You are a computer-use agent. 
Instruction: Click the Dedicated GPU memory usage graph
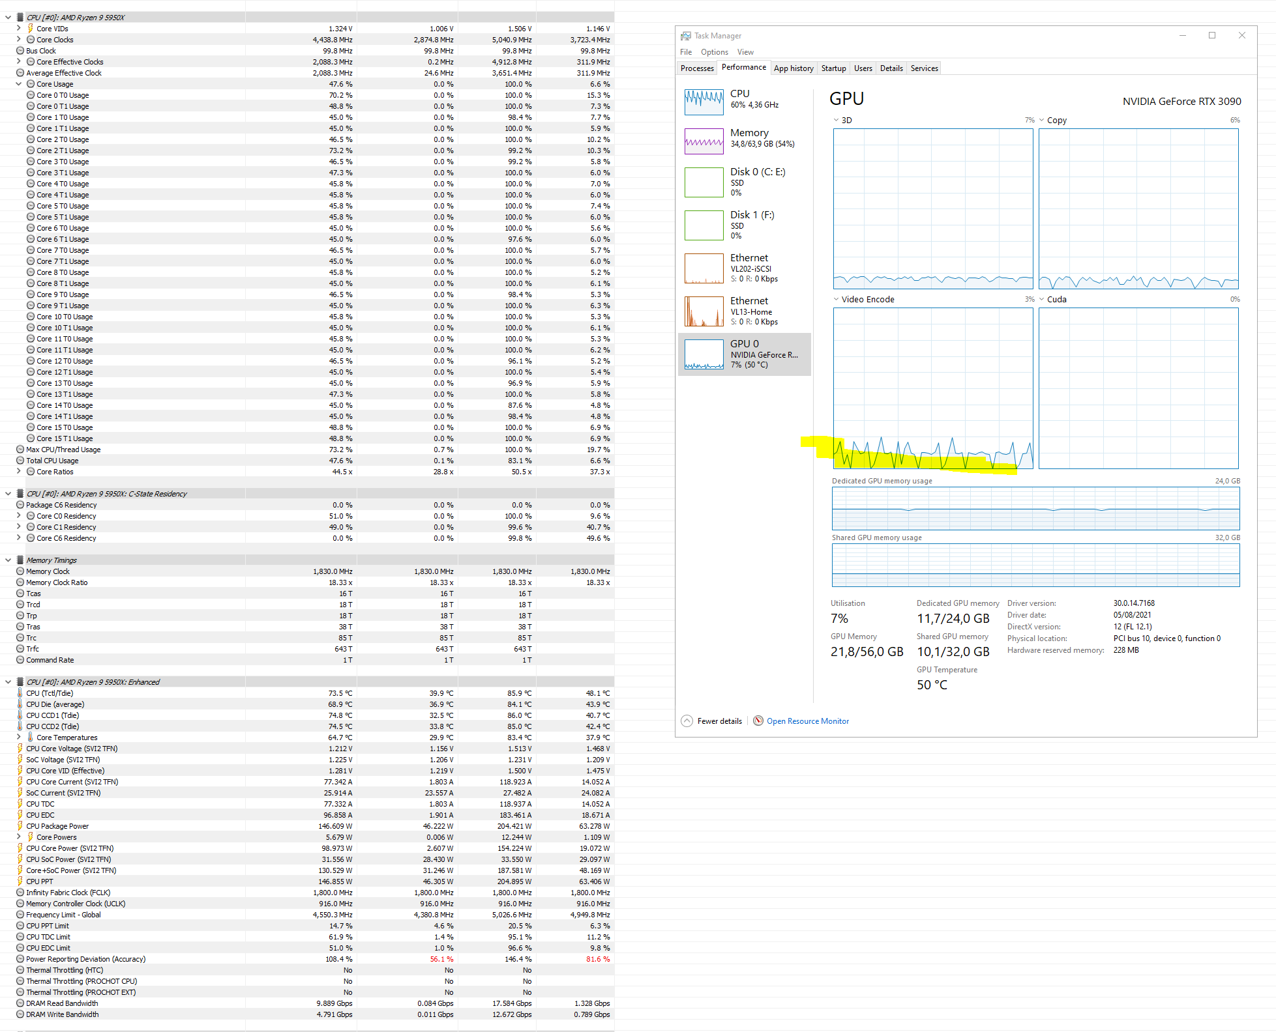pyautogui.click(x=1035, y=508)
